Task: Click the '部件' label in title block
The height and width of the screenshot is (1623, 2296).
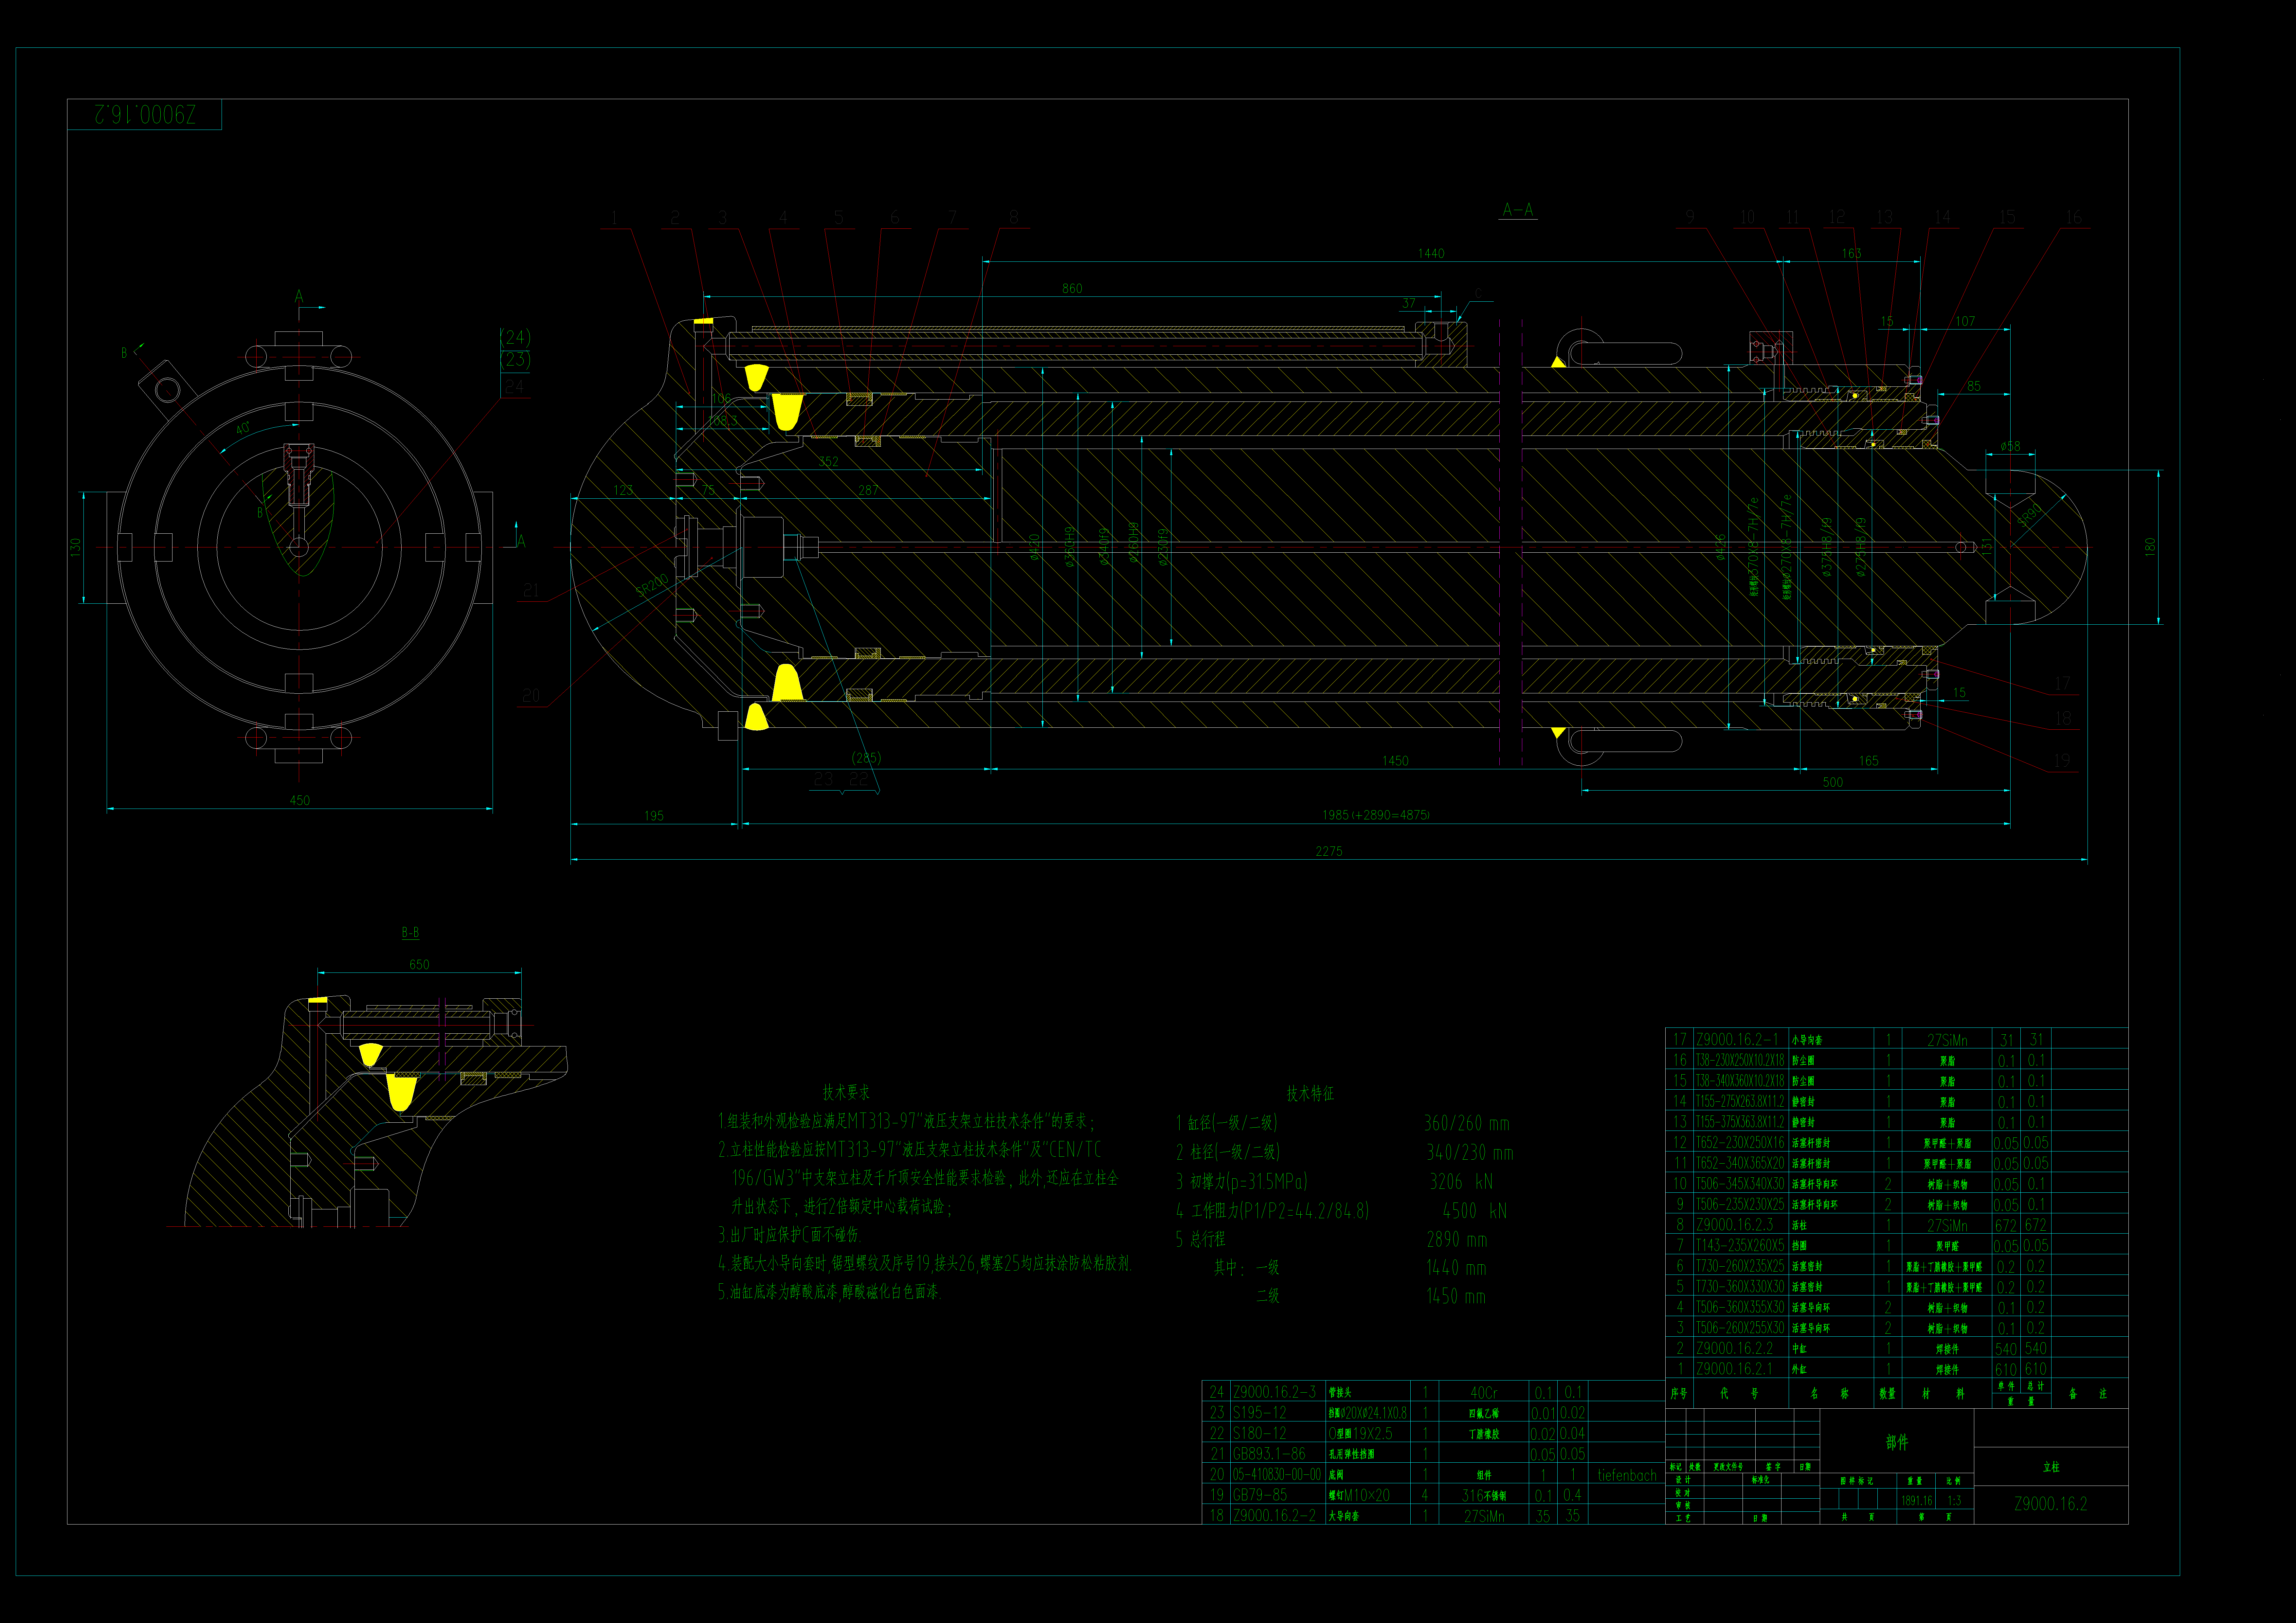Action: tap(1897, 1442)
